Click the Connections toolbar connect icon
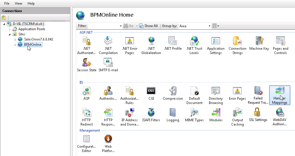Viewport: 295px width, 156px height. click(3, 18)
